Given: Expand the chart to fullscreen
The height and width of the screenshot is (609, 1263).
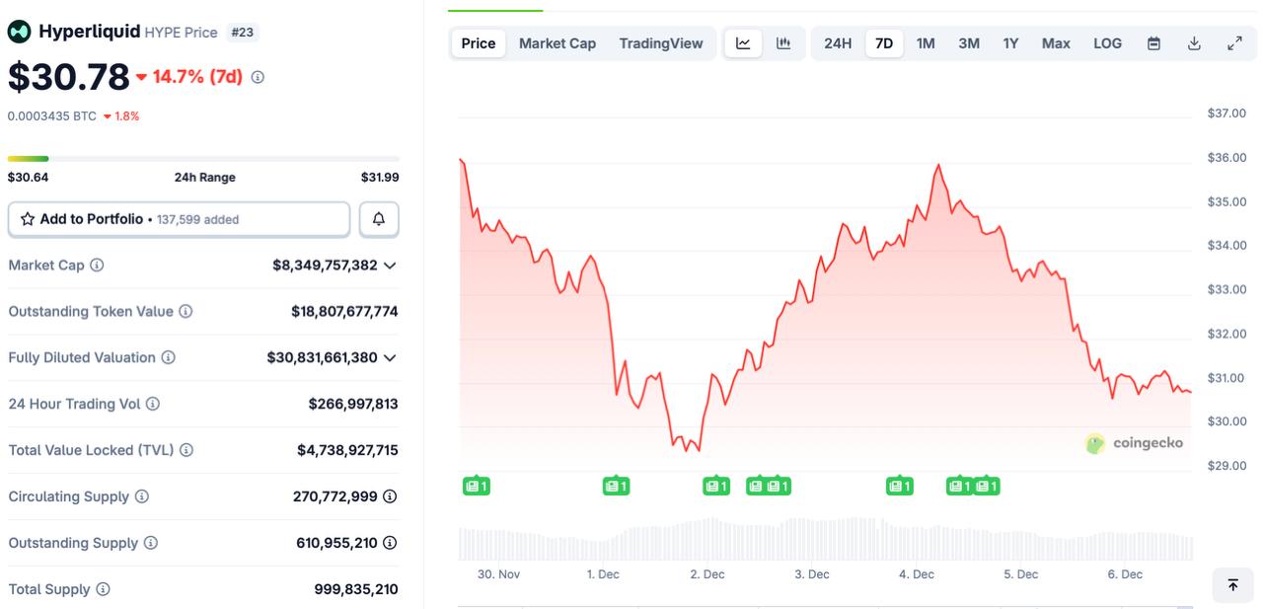Looking at the screenshot, I should coord(1234,43).
